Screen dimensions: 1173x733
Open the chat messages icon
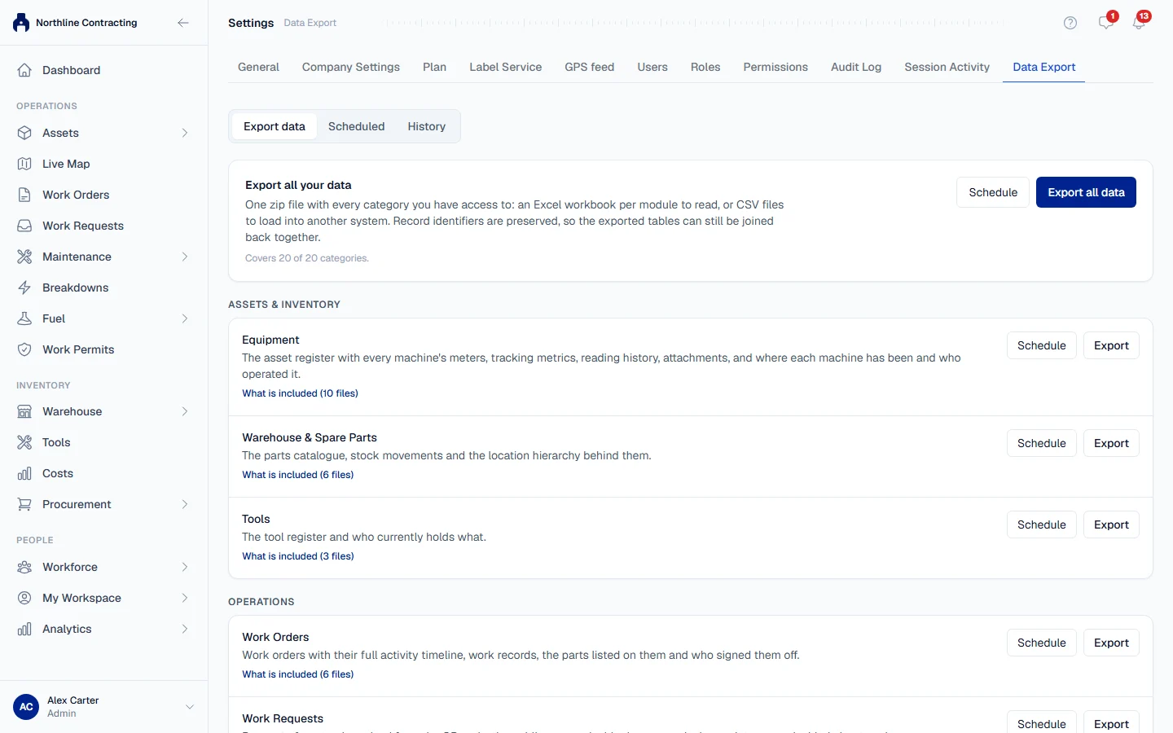point(1105,23)
